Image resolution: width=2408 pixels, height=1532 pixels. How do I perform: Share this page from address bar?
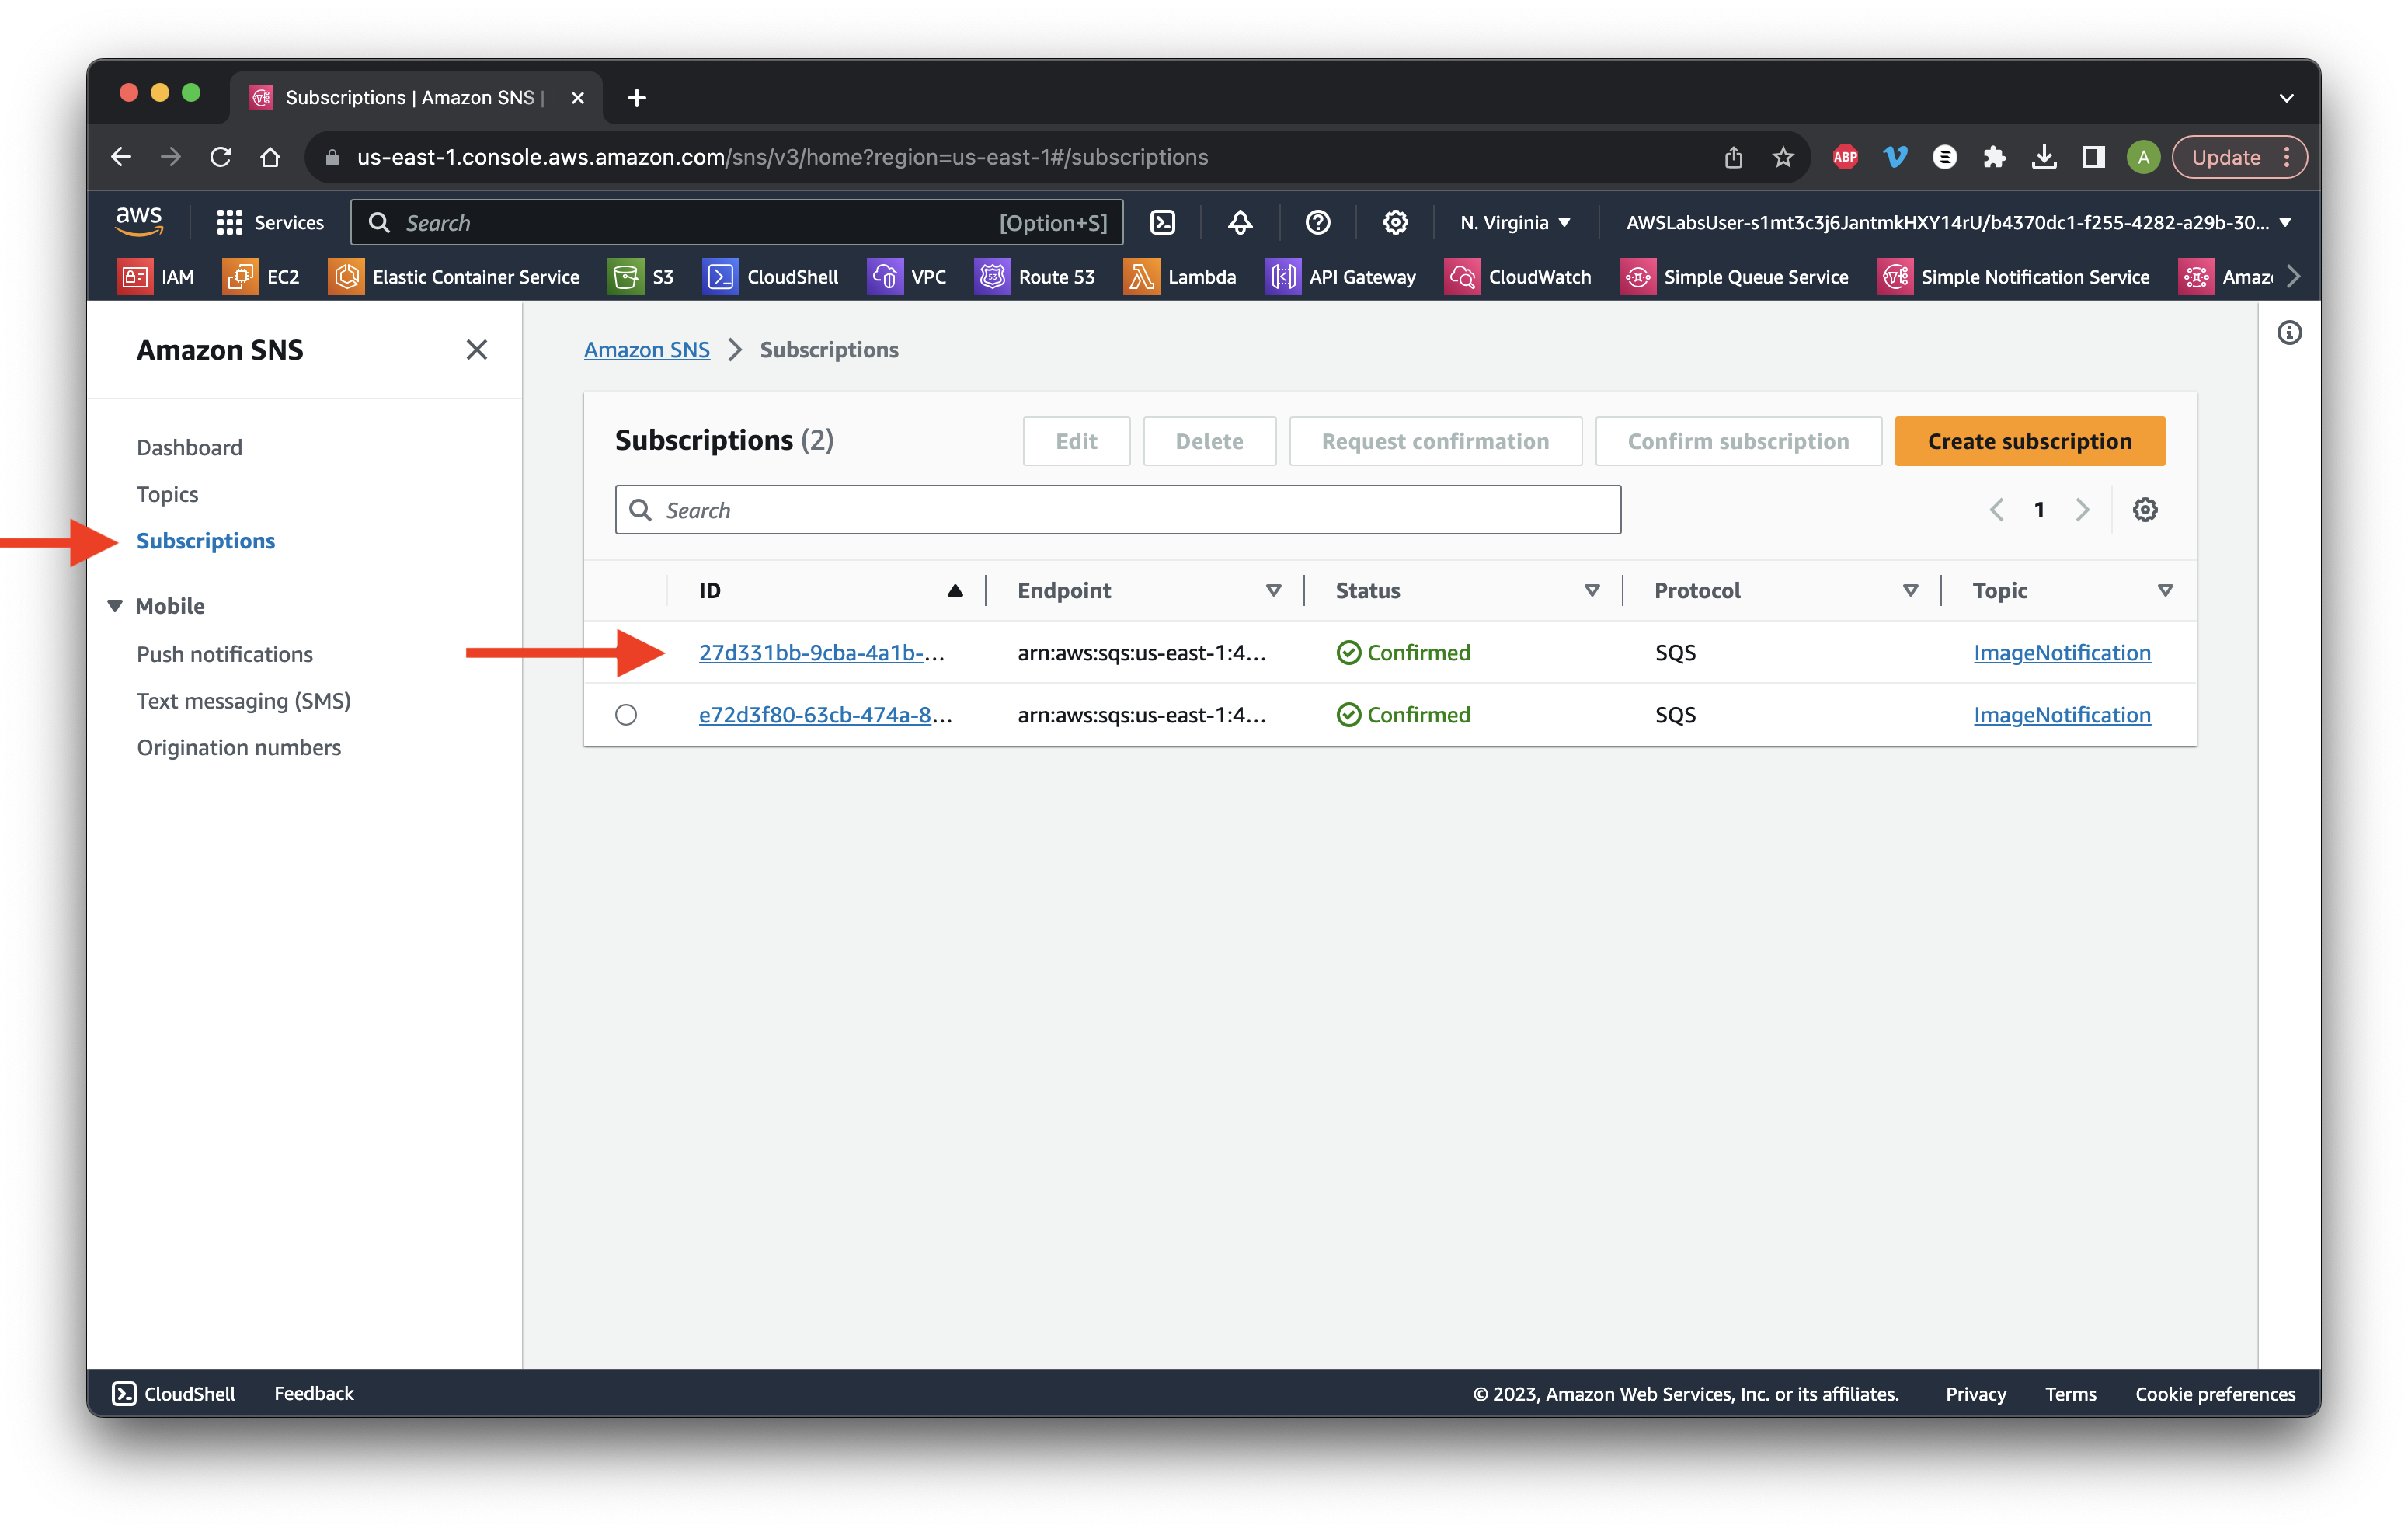(1733, 157)
